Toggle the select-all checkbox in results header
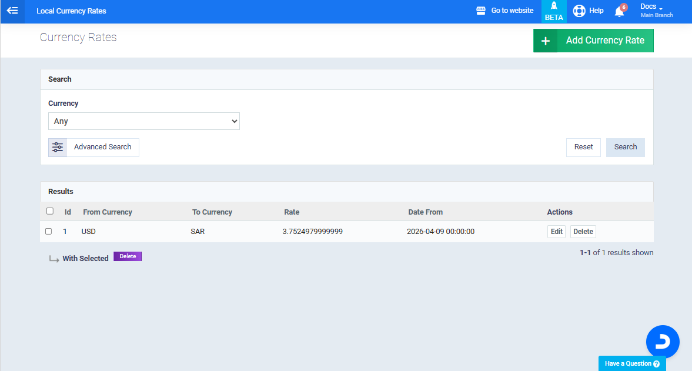 coord(50,211)
